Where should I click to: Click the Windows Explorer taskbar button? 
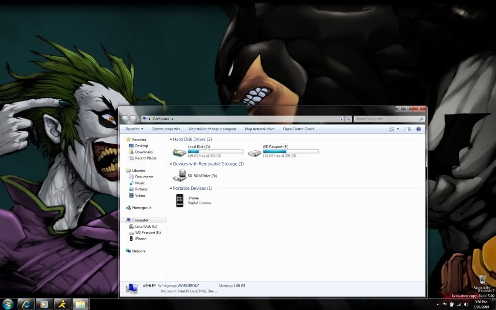tap(80, 304)
